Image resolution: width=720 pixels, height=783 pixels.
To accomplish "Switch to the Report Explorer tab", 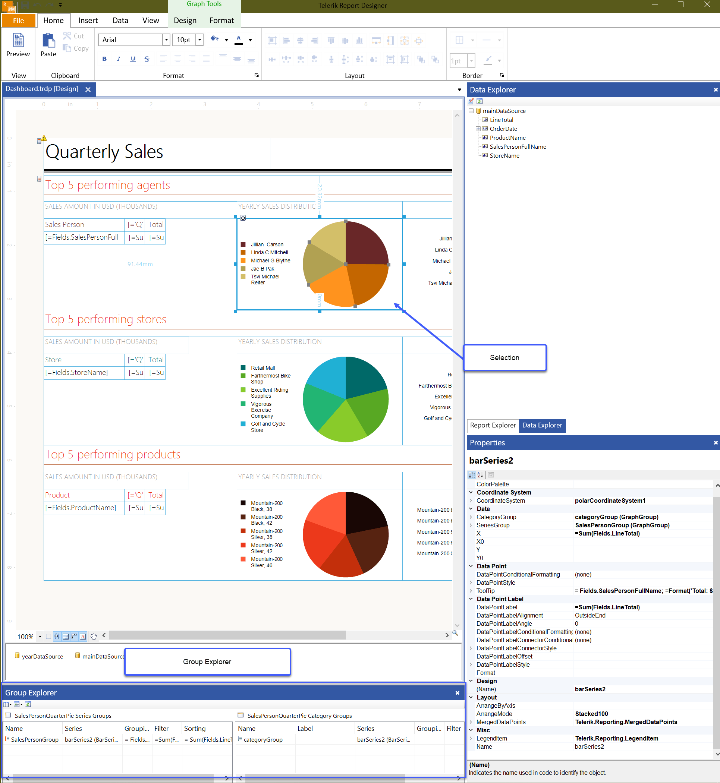I will tap(493, 425).
